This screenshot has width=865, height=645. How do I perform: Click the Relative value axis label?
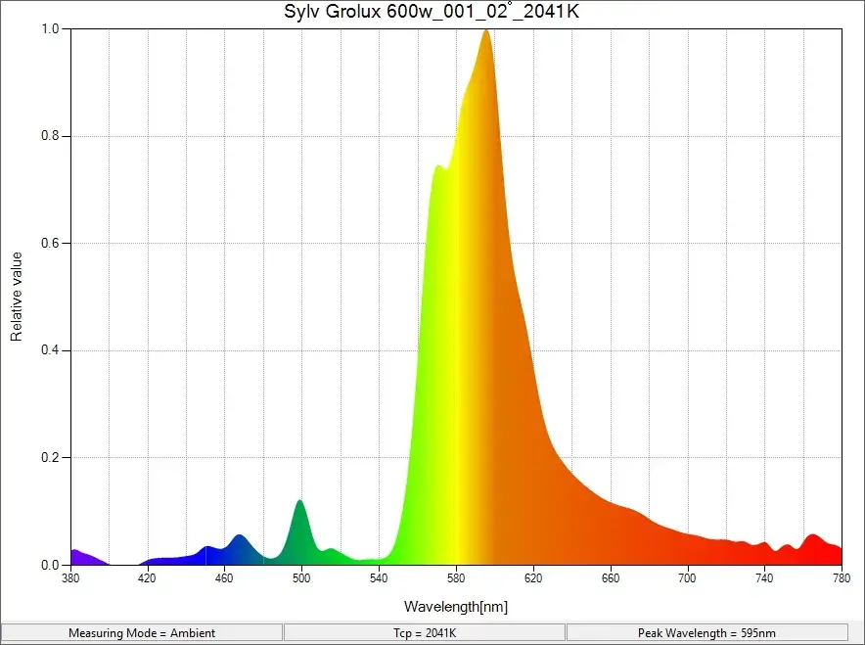tap(16, 297)
